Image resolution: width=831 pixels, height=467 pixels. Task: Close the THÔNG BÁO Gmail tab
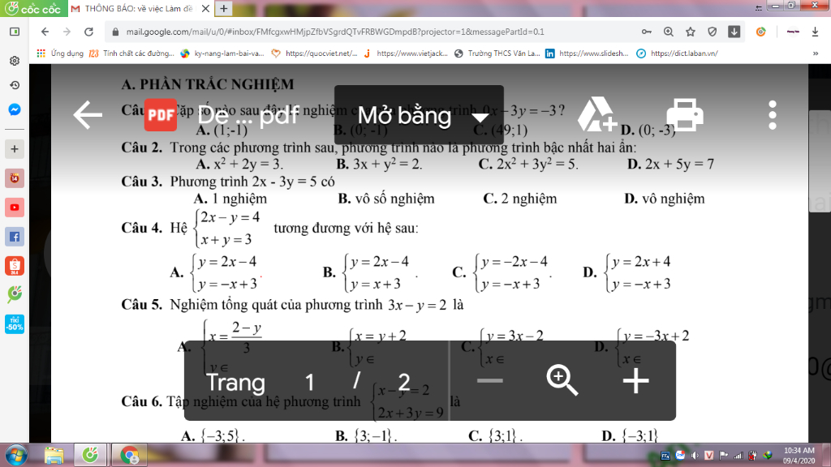tap(205, 8)
